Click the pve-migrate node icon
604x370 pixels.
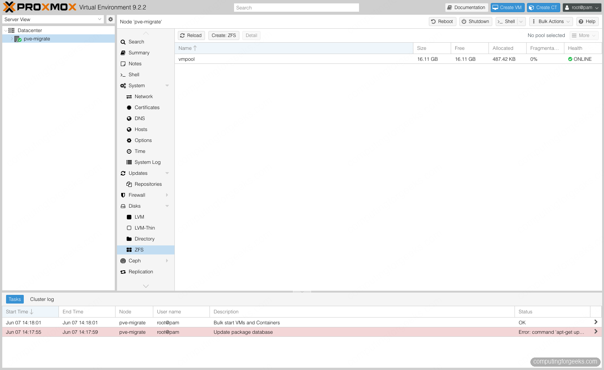point(18,39)
